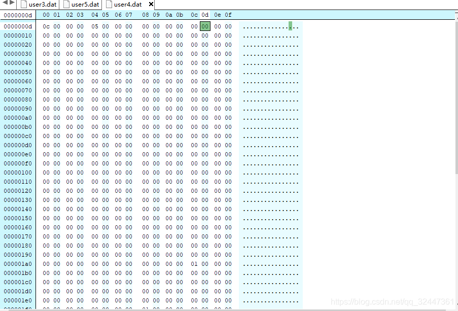Image resolution: width=458 pixels, height=311 pixels.
Task: Select the user4.dat tab
Action: [128, 5]
